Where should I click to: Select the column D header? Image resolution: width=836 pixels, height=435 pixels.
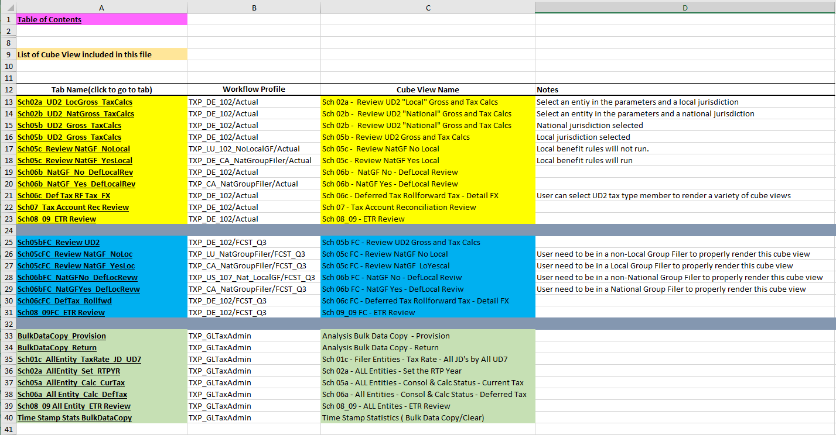685,8
